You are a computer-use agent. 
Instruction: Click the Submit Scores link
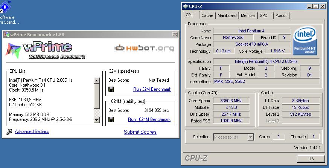click(140, 132)
